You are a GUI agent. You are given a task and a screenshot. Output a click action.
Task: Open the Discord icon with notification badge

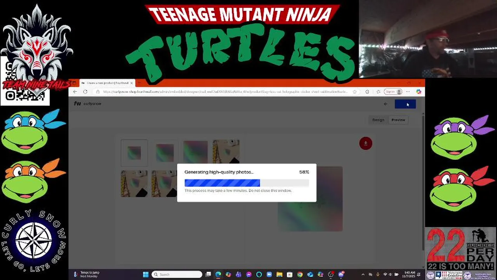click(x=341, y=275)
